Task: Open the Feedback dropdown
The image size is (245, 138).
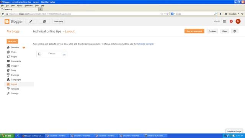Action: [x=234, y=14]
